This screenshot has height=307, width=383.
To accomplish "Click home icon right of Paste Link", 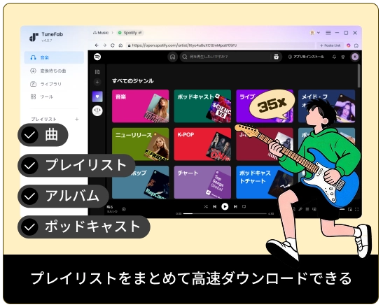I will coord(356,45).
